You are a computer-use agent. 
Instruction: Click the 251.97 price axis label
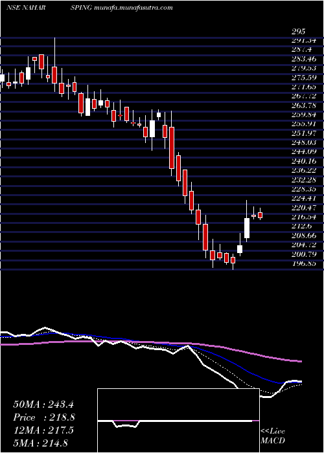tap(304, 133)
